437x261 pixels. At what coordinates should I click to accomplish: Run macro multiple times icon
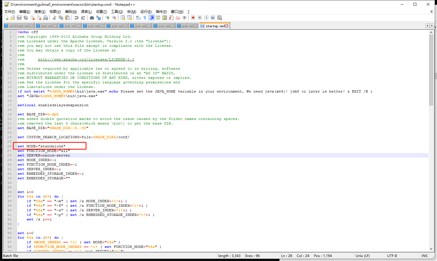(x=213, y=18)
